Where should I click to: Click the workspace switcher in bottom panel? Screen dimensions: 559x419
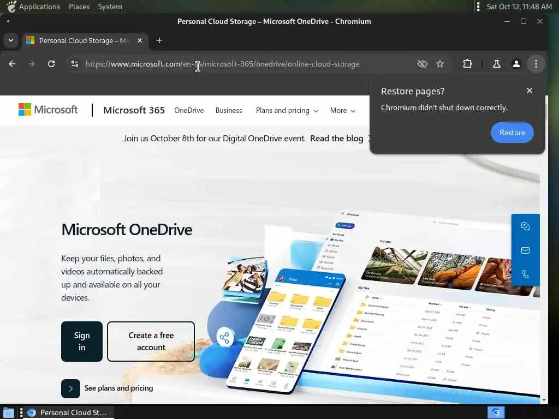pyautogui.click(x=496, y=412)
